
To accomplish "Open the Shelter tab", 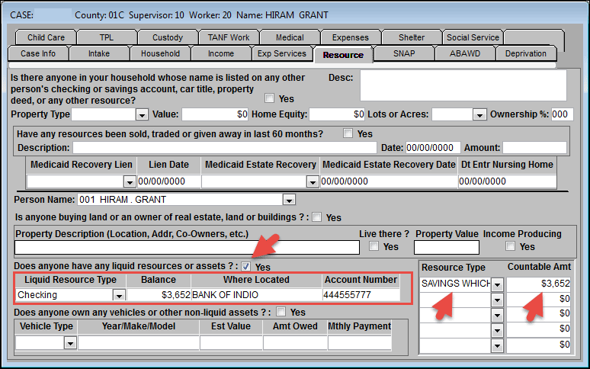I will [412, 37].
